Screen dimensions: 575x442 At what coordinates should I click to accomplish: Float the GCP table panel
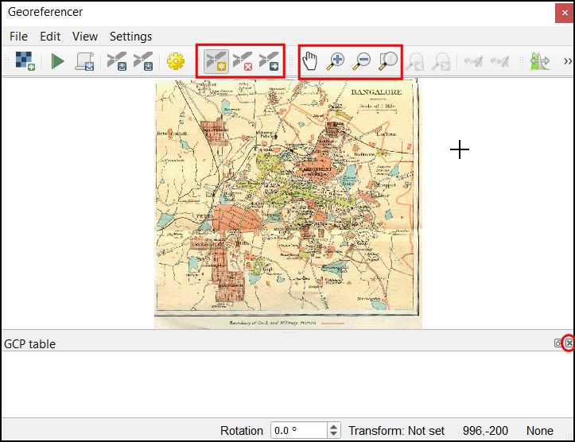(558, 343)
